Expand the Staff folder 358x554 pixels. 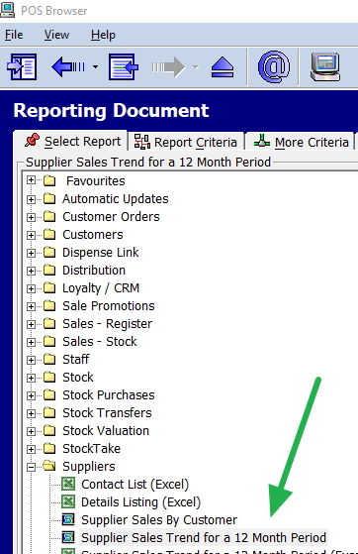click(31, 360)
